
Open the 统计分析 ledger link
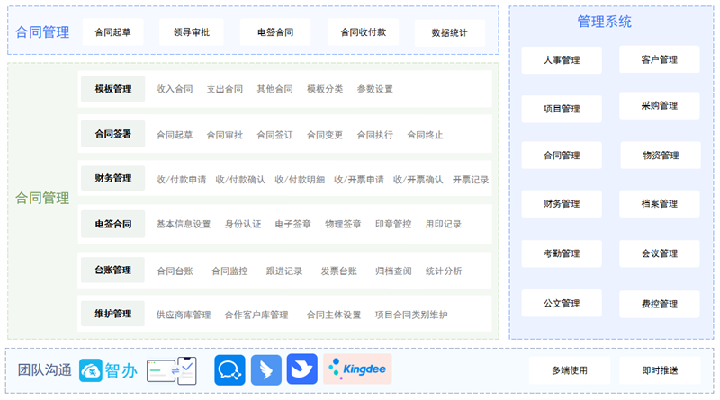[444, 271]
